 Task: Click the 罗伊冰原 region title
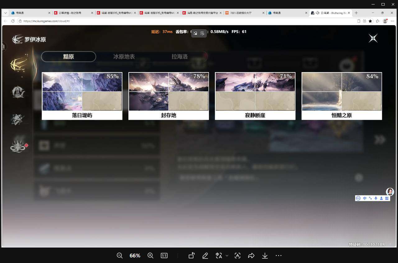pos(35,39)
